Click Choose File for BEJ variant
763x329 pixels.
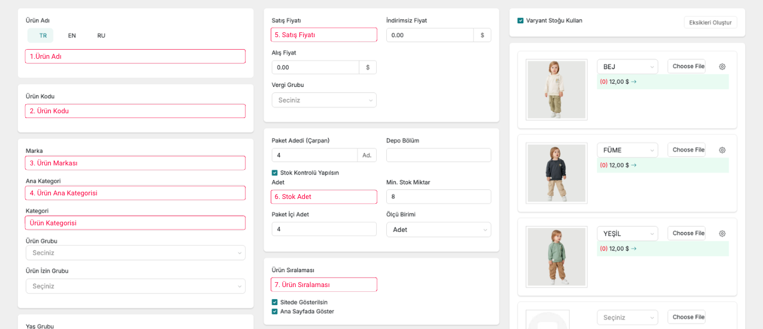point(686,67)
